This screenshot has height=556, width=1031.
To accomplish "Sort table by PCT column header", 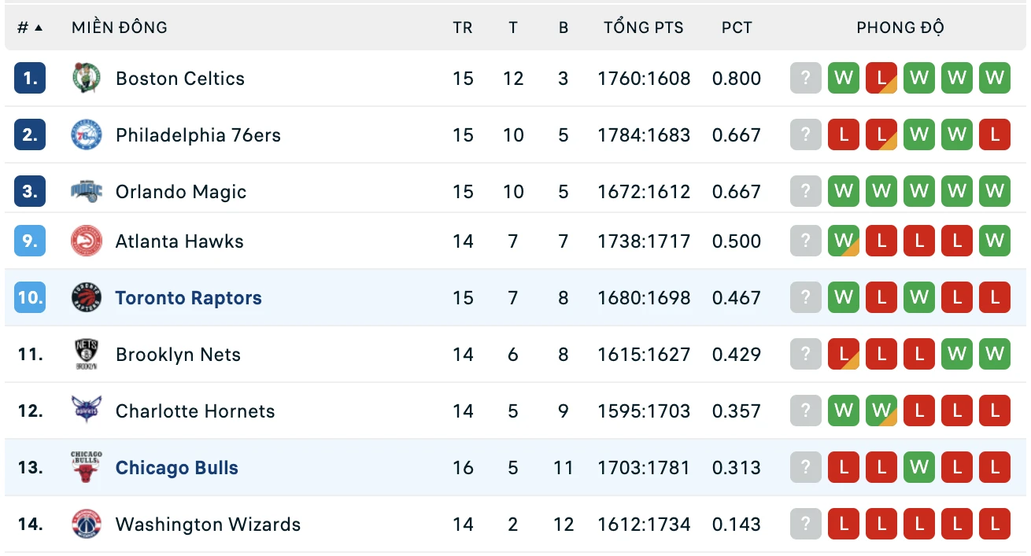I will pyautogui.click(x=737, y=28).
